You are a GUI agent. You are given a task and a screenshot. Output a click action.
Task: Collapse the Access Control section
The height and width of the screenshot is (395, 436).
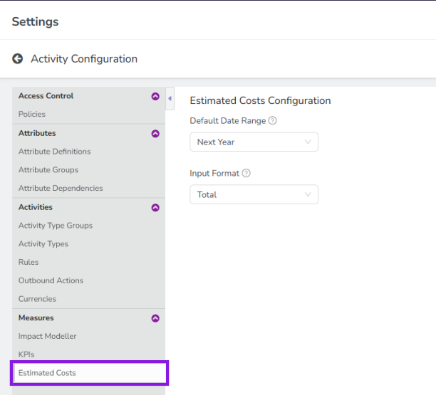click(155, 96)
